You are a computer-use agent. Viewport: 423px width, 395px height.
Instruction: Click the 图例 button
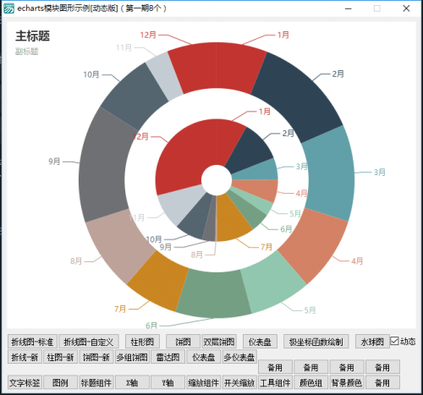(x=60, y=382)
